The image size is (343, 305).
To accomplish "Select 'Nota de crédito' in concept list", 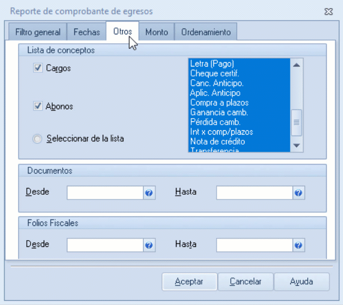I will (218, 141).
